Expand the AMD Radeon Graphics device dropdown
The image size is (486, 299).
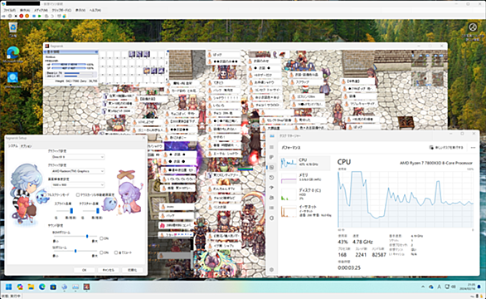[78, 171]
